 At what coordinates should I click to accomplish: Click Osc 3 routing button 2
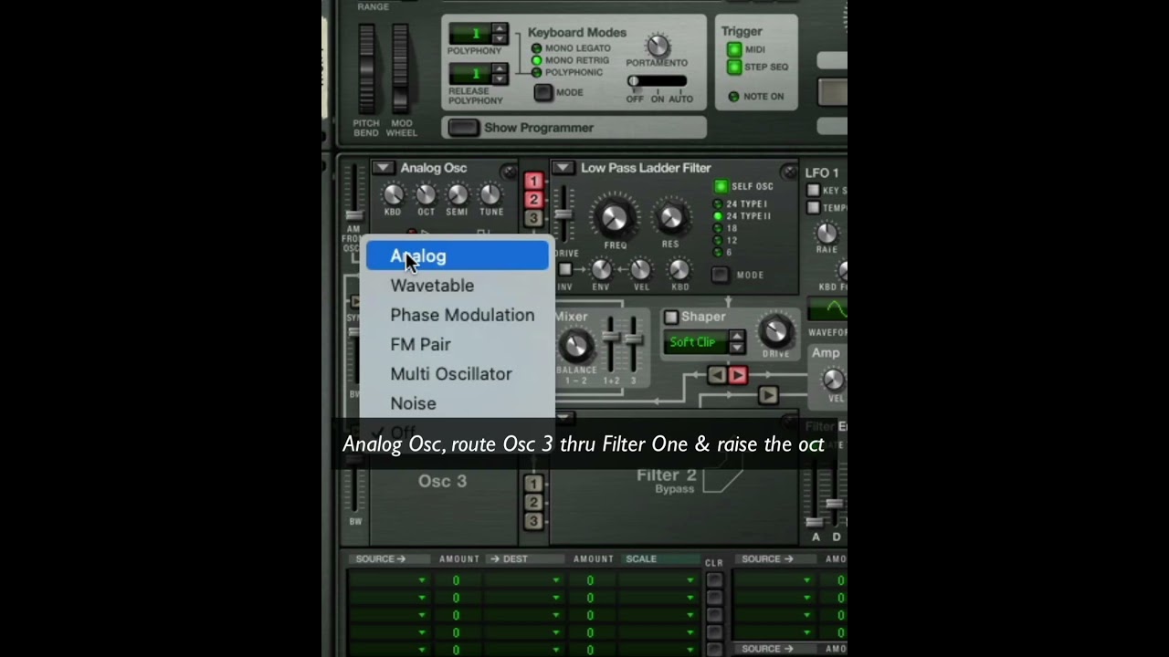(x=533, y=502)
